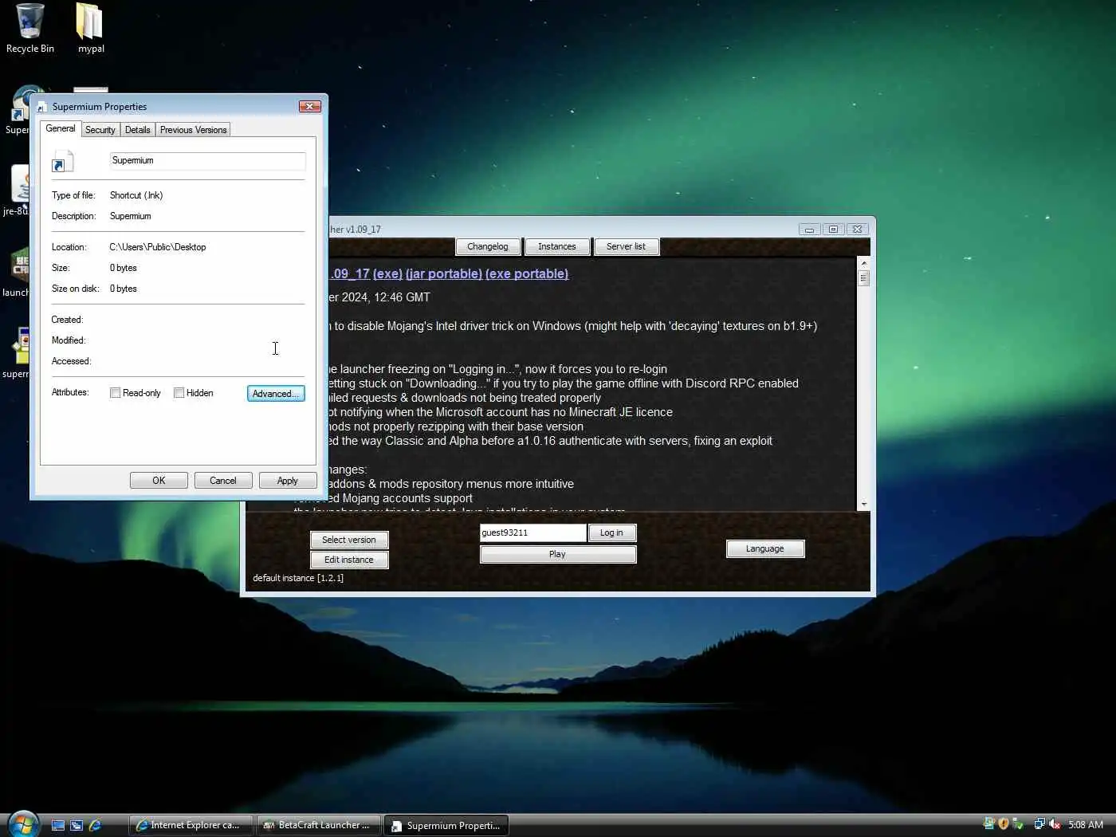Click Show Desktop quick launch icon
Viewport: 1116px width, 837px height.
click(58, 825)
